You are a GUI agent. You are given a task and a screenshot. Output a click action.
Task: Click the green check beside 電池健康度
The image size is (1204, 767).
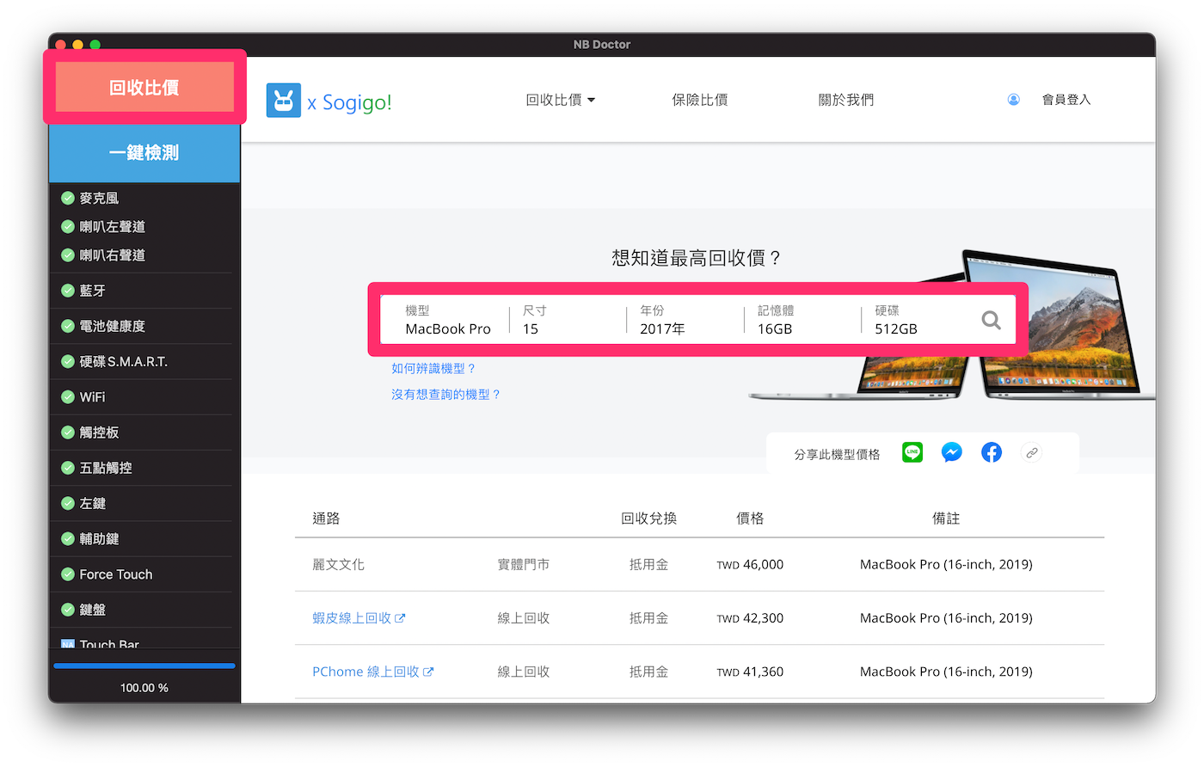[x=68, y=326]
